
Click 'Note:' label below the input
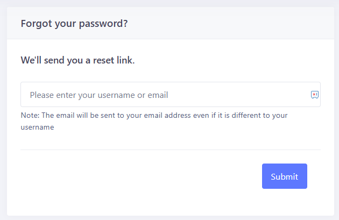(x=30, y=115)
